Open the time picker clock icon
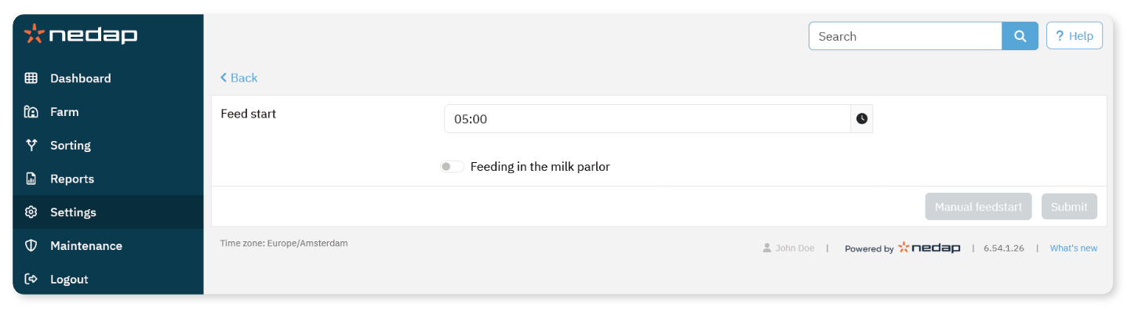 click(862, 119)
